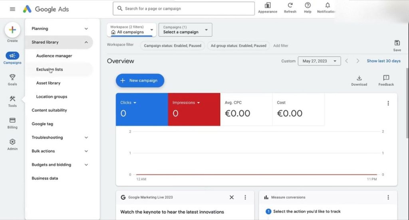Open the hamburger main menu
This screenshot has height=220, width=409.
click(x=12, y=9)
